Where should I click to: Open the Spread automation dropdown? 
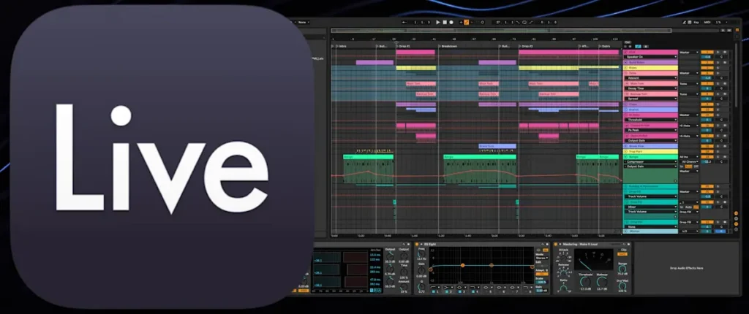click(650, 99)
